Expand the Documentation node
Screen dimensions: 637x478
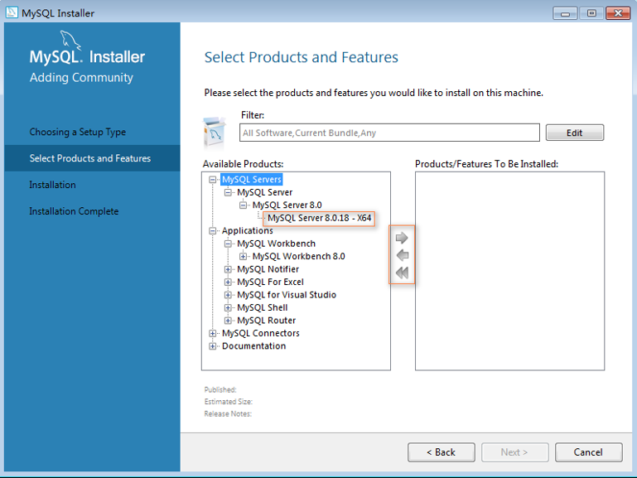click(x=212, y=346)
